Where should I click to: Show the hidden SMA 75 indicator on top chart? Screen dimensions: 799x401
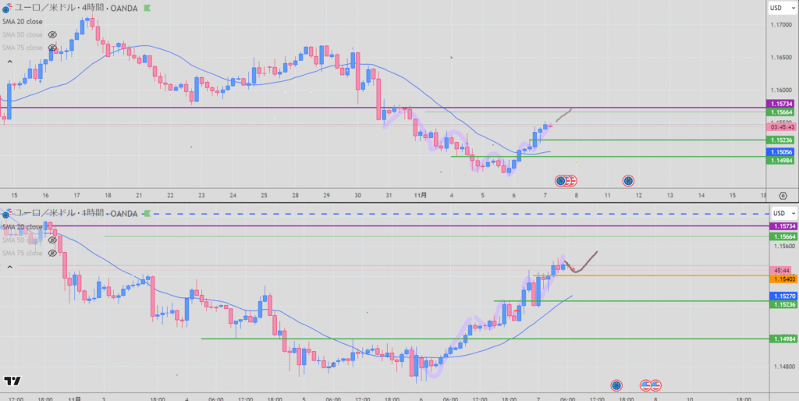(52, 48)
